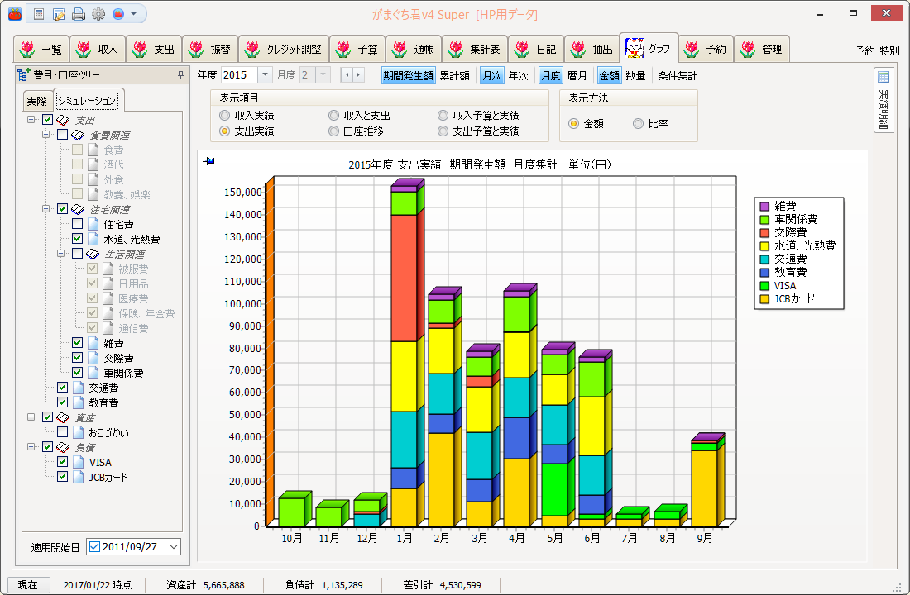
Task: Enable the 住宅費 checkbox
Action: tap(77, 224)
